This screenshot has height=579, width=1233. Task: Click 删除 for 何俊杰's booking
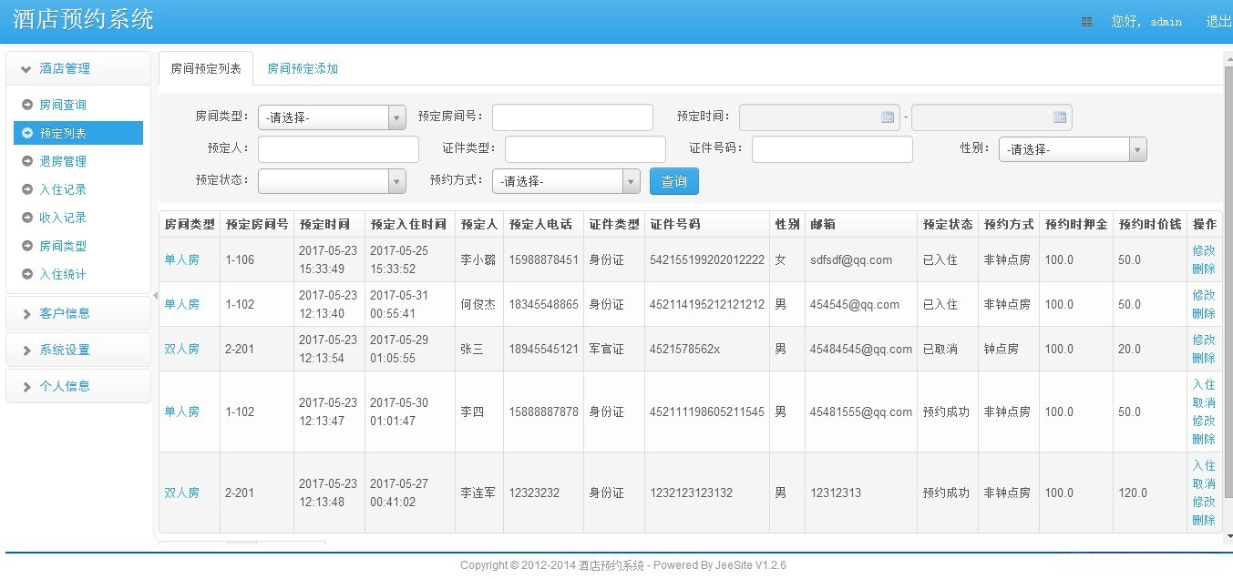click(1204, 313)
